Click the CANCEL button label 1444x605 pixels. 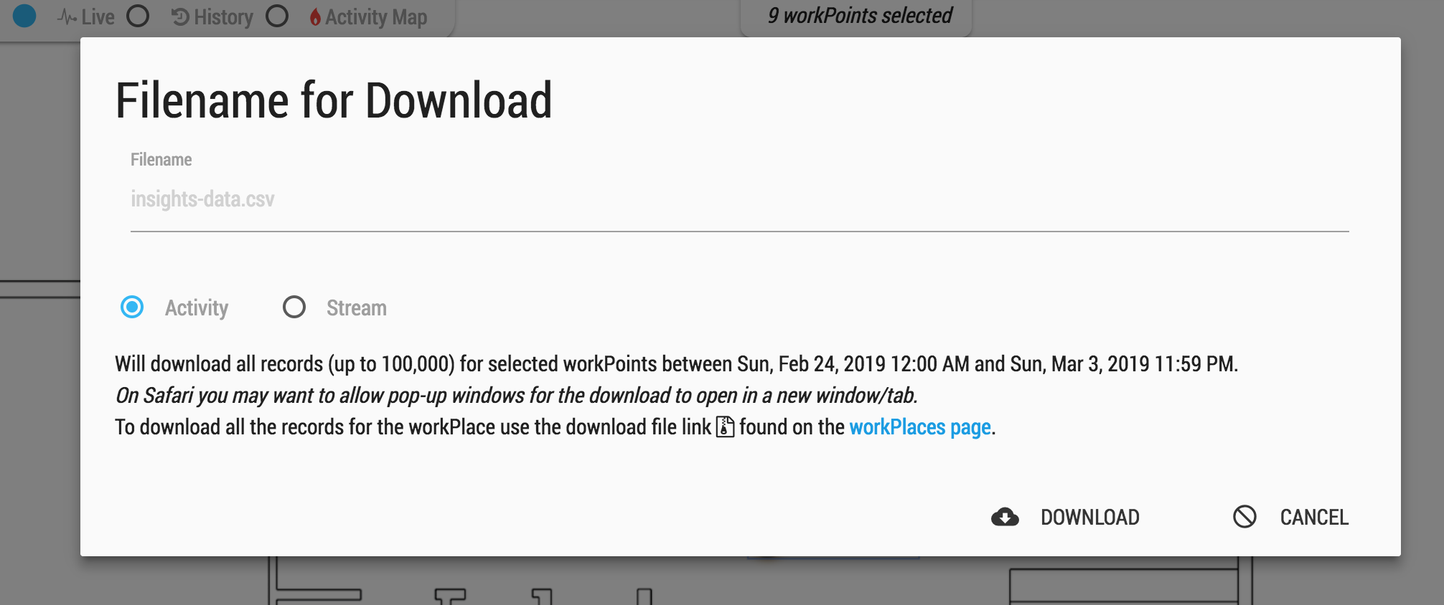tap(1314, 517)
